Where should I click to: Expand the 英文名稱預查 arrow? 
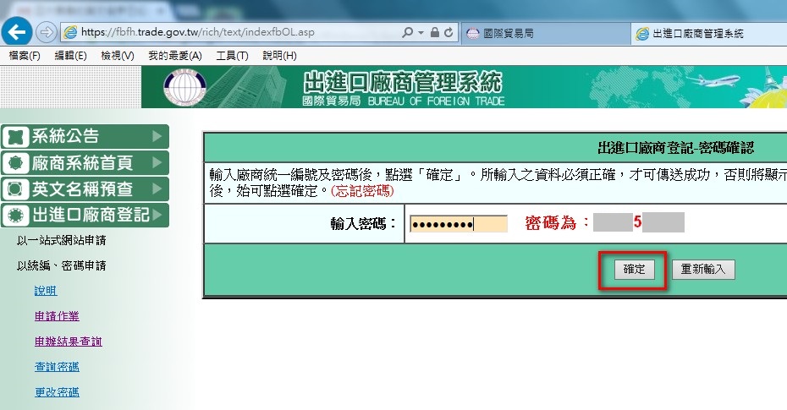[x=157, y=189]
